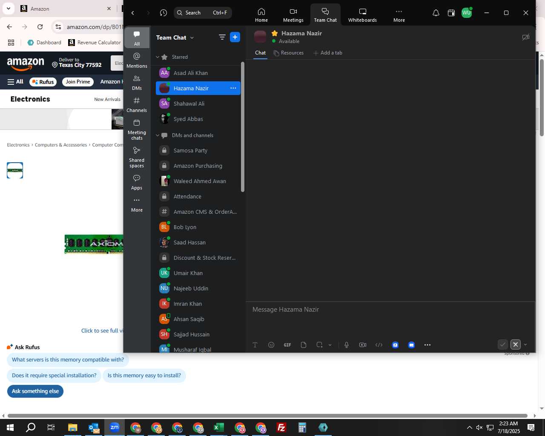Open Amazon Purchasing channel
Screen dimensions: 545x436
pos(198,166)
